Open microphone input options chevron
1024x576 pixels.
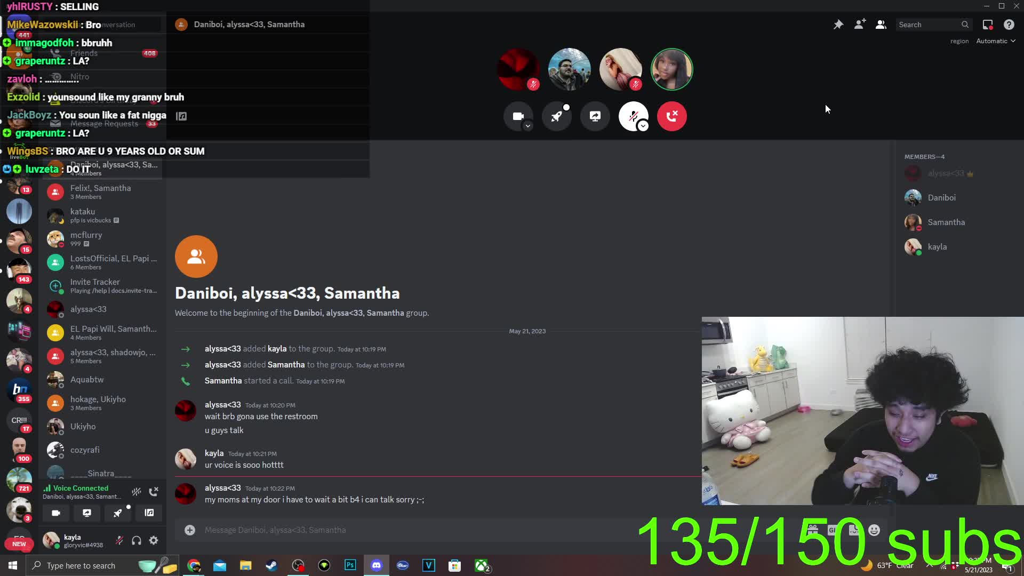tap(643, 126)
